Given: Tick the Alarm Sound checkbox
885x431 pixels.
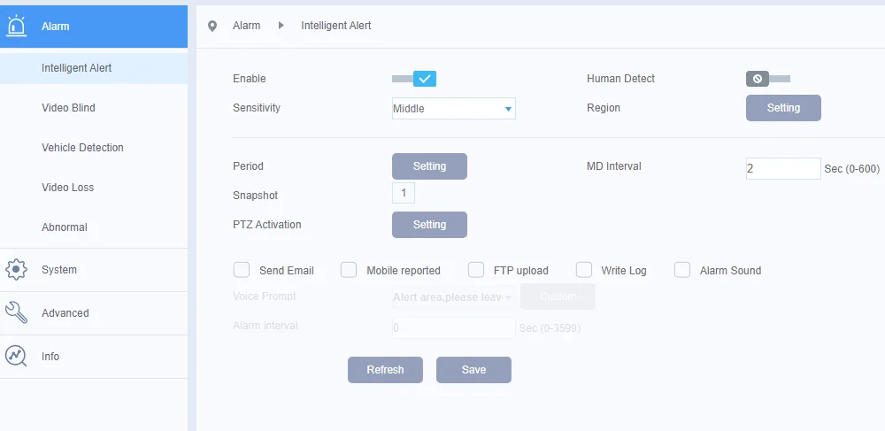Looking at the screenshot, I should point(682,270).
